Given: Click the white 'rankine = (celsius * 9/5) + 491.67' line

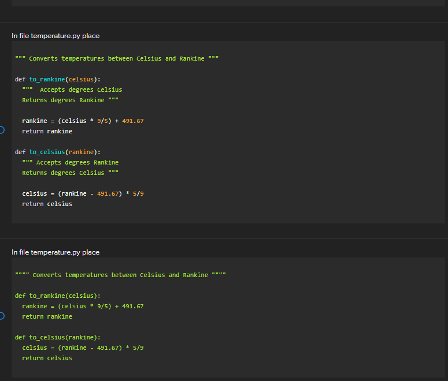Looking at the screenshot, I should 83,121.
